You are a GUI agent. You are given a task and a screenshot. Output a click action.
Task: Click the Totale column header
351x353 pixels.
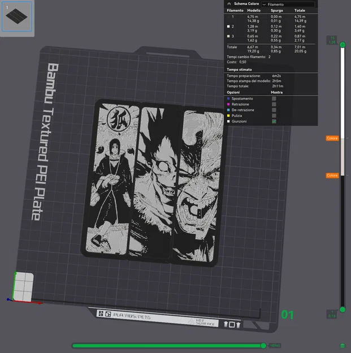point(300,10)
